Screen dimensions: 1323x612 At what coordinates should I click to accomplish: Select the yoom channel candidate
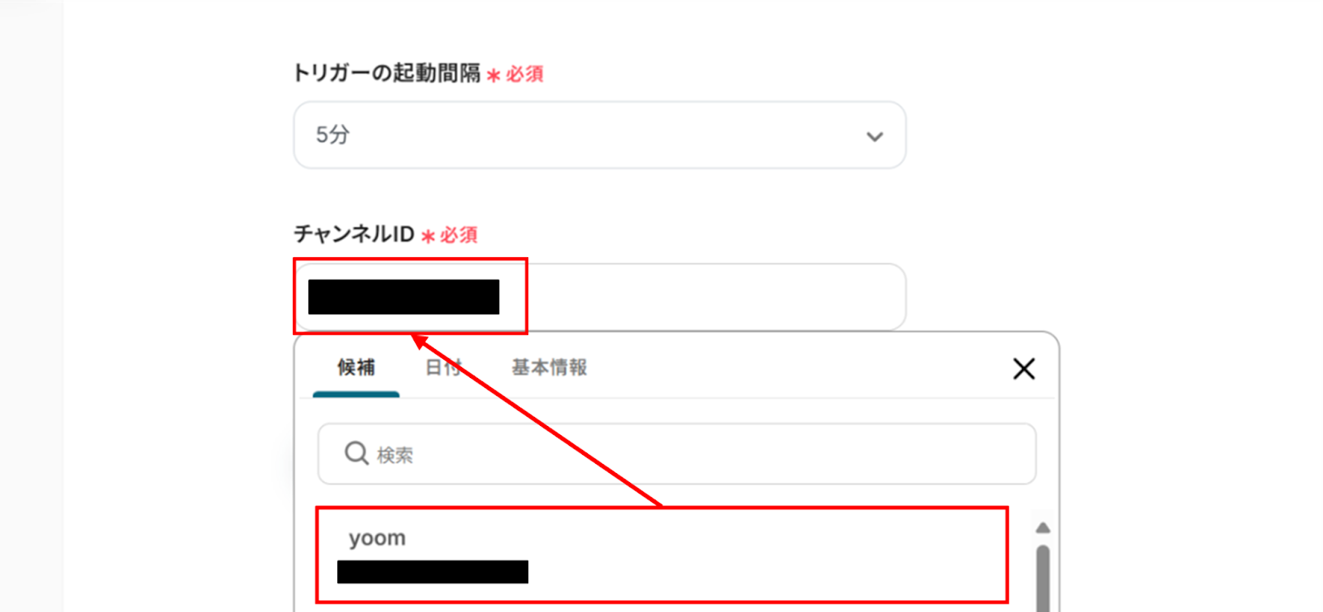click(662, 555)
